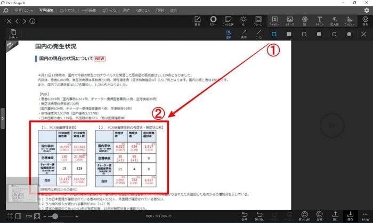This screenshot has width=373, height=223.
Task: Click the 120% zoom level value
Action: (29, 217)
